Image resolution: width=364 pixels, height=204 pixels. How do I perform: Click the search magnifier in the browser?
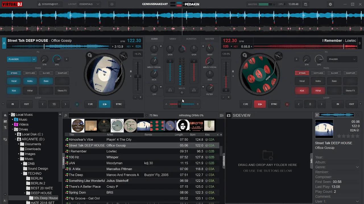pos(65,115)
